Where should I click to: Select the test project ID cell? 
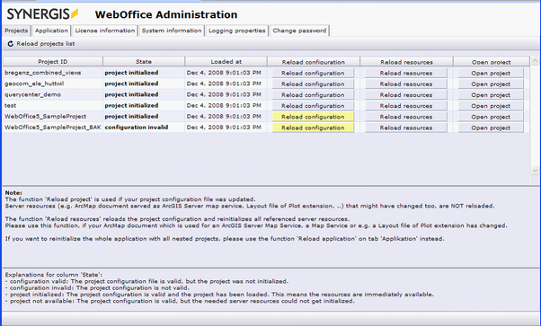pos(53,106)
